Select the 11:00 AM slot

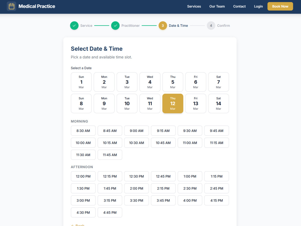190,143
